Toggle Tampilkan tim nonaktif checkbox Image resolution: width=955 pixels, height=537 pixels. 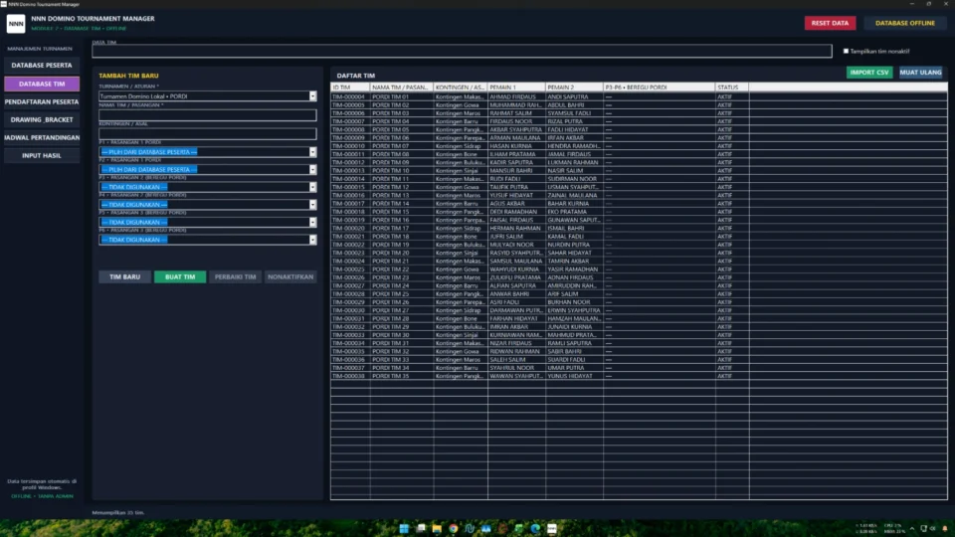[846, 51]
